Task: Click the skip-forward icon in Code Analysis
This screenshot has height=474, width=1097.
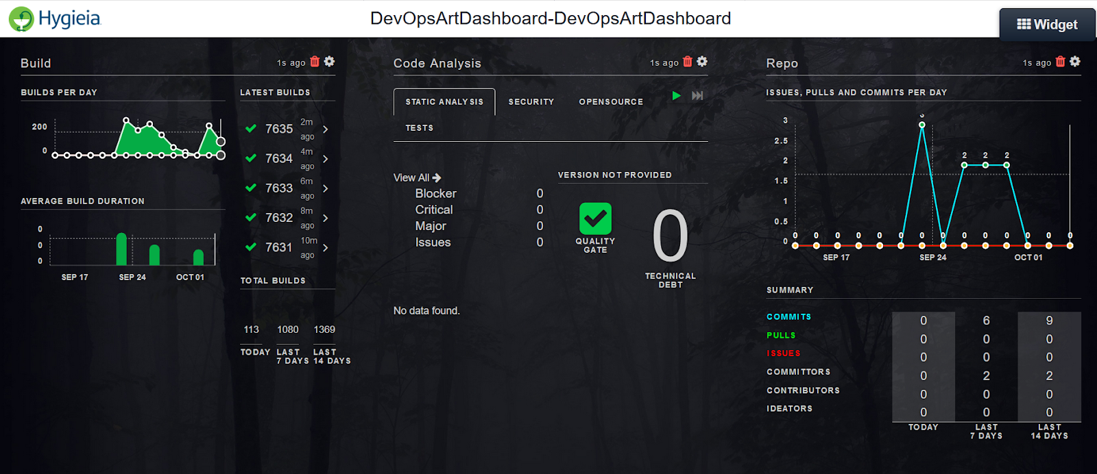Action: (x=697, y=96)
